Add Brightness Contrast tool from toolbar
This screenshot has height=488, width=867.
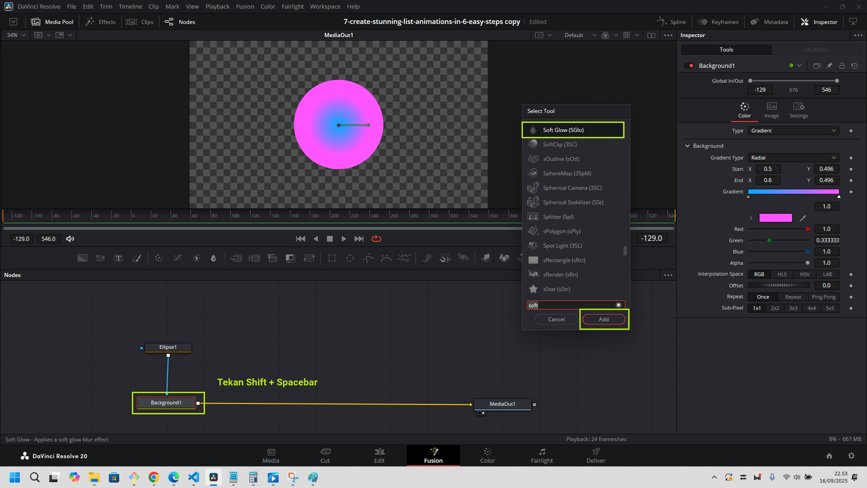click(196, 258)
